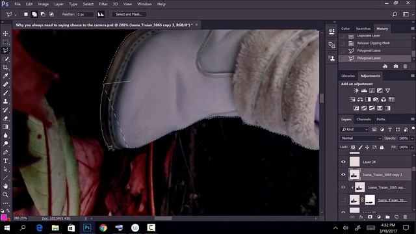Image resolution: width=416 pixels, height=234 pixels.
Task: Select the Quick Selection tool
Action: tap(5, 59)
